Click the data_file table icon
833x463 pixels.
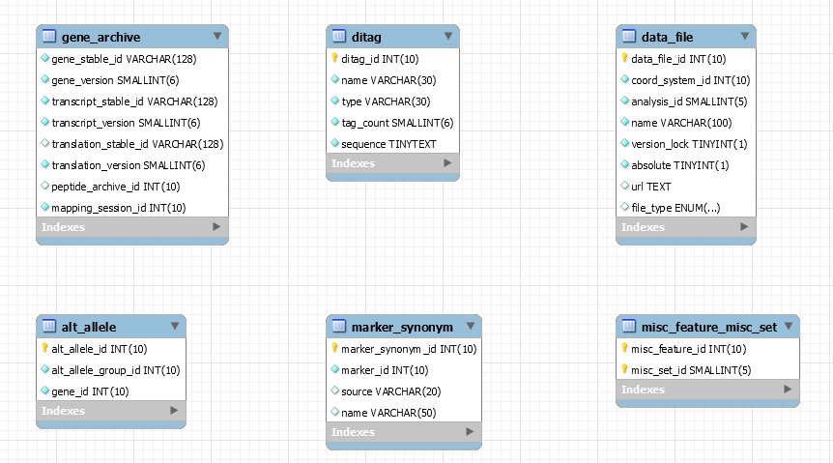629,37
